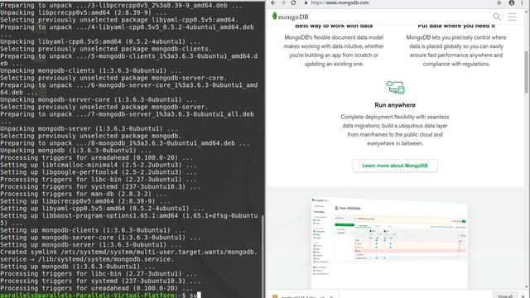Image resolution: width=530 pixels, height=298 pixels.
Task: Click the browser scrollbar down arrow
Action: [527, 286]
